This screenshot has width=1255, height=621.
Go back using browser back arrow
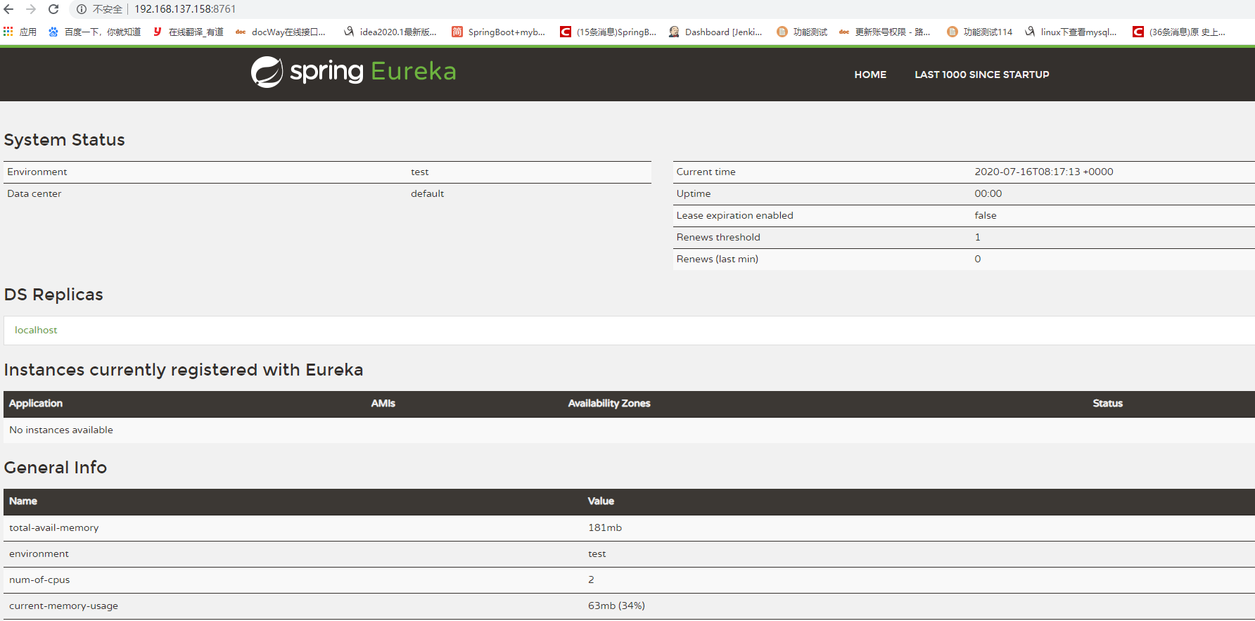pyautogui.click(x=9, y=9)
